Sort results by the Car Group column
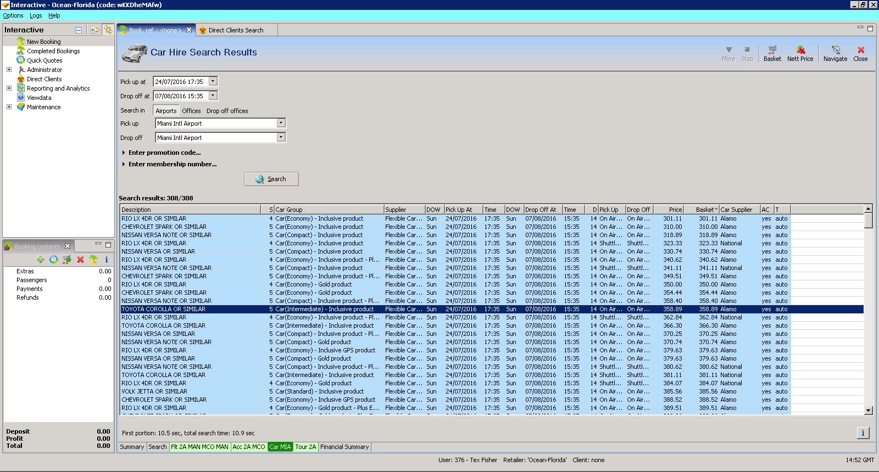The height and width of the screenshot is (472, 879). click(329, 210)
